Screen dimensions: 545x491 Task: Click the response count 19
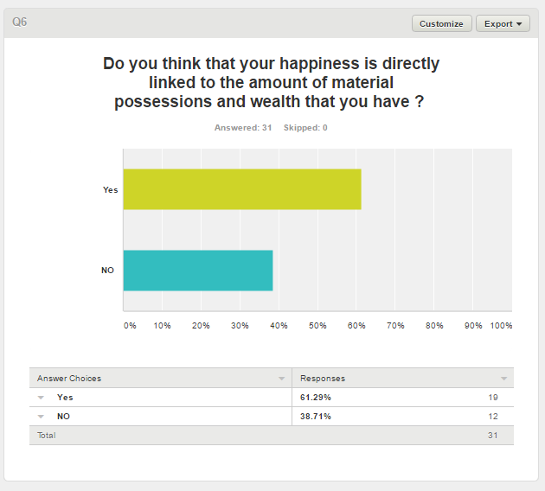492,398
